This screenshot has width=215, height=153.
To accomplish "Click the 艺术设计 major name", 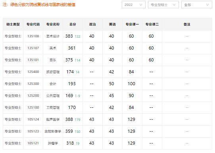I will tap(53, 36).
